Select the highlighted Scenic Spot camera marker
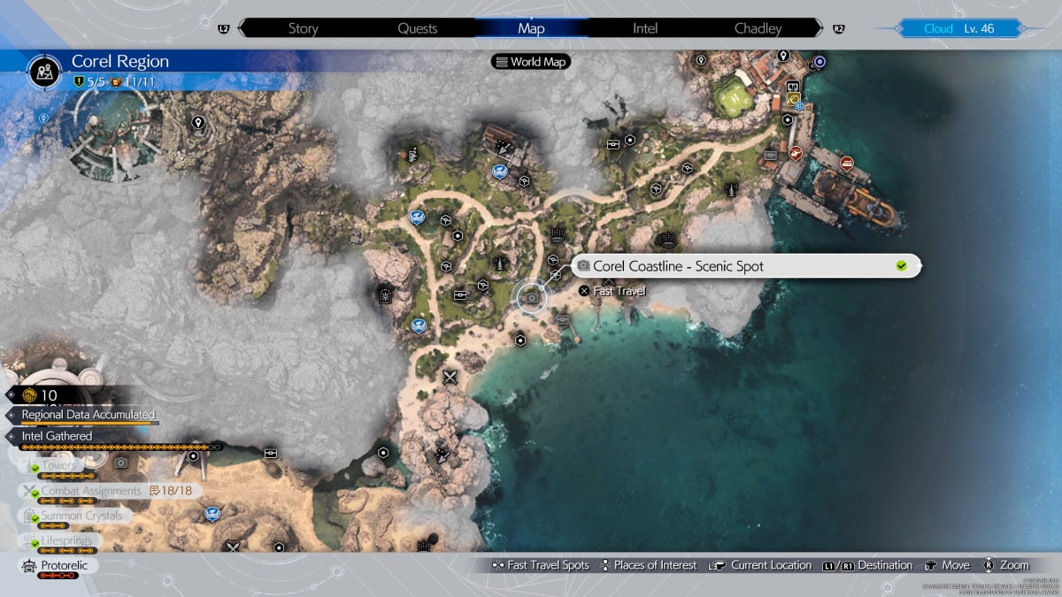Image resolution: width=1062 pixels, height=597 pixels. pos(531,298)
